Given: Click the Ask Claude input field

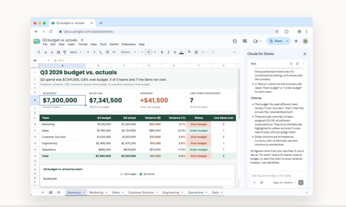Looking at the screenshot, I should tap(277, 176).
